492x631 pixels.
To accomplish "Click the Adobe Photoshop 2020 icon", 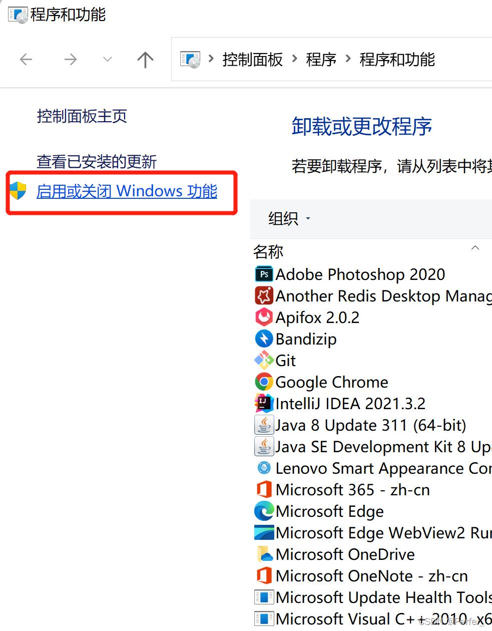I will click(x=264, y=274).
